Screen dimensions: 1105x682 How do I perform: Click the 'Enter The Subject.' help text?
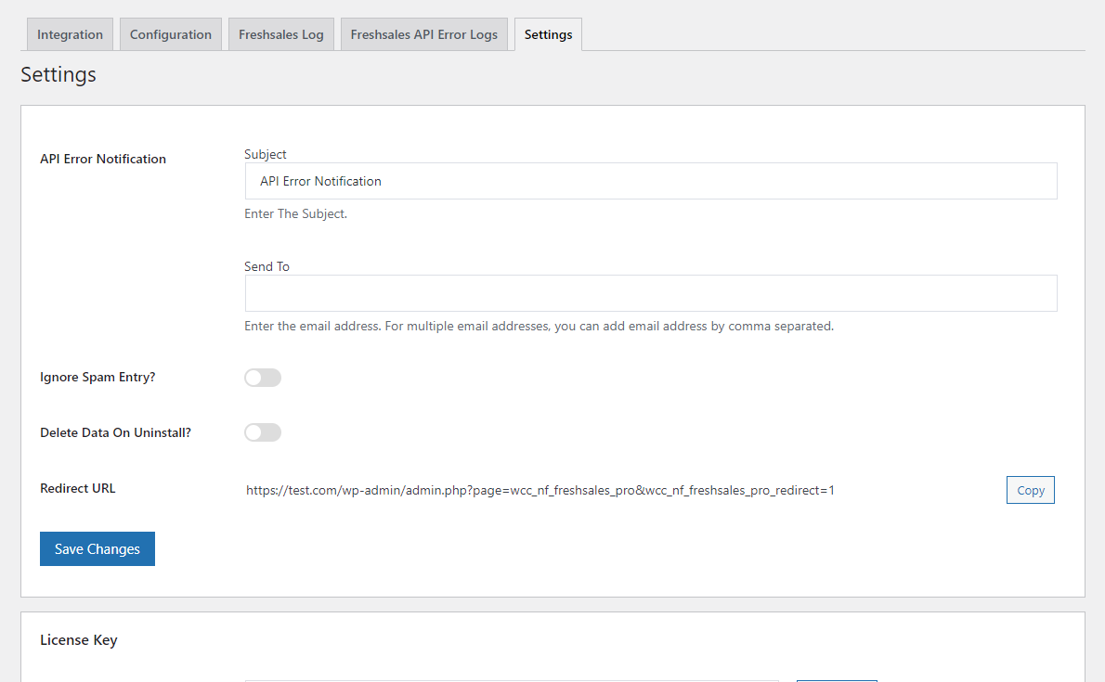tap(296, 213)
